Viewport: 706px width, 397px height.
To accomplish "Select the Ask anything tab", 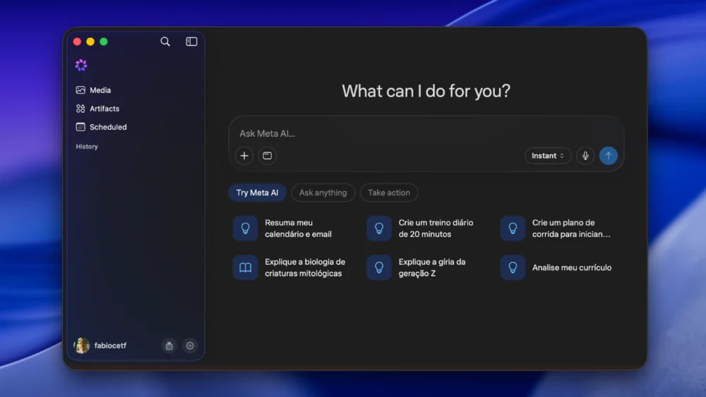I will tap(323, 193).
